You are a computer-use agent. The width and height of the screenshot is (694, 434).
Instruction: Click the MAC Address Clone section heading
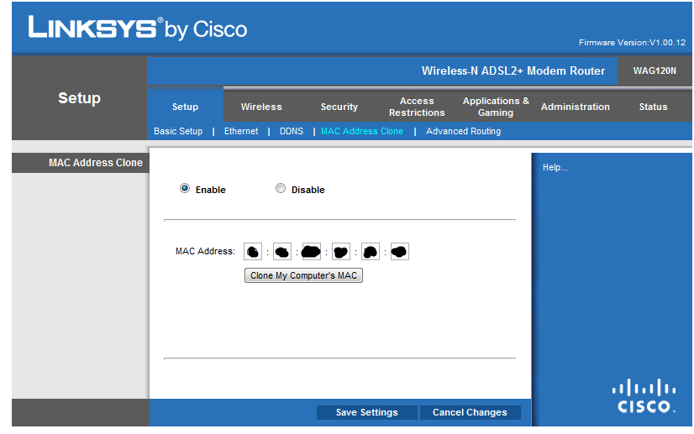point(96,163)
